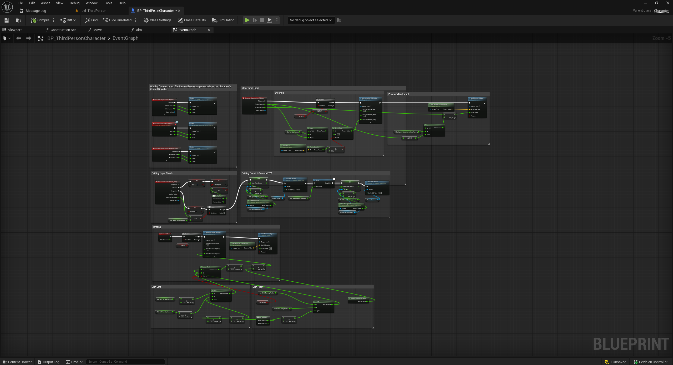Compile the blueprint
The height and width of the screenshot is (365, 673).
coord(40,20)
